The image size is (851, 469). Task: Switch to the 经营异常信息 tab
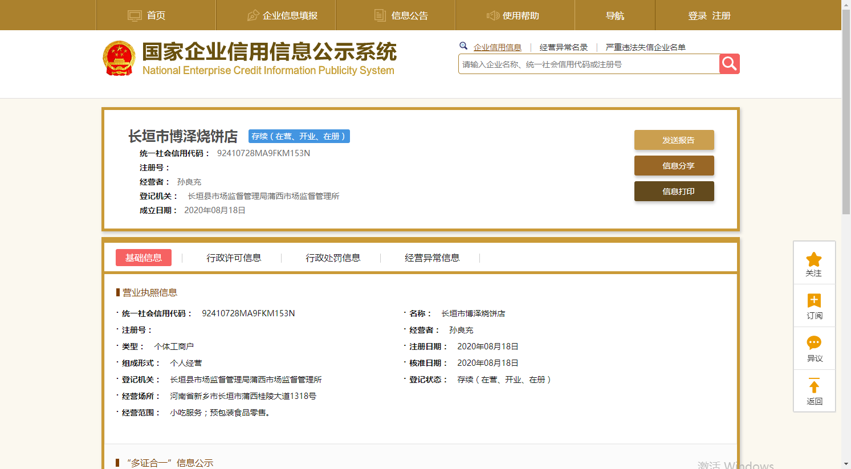click(x=432, y=258)
